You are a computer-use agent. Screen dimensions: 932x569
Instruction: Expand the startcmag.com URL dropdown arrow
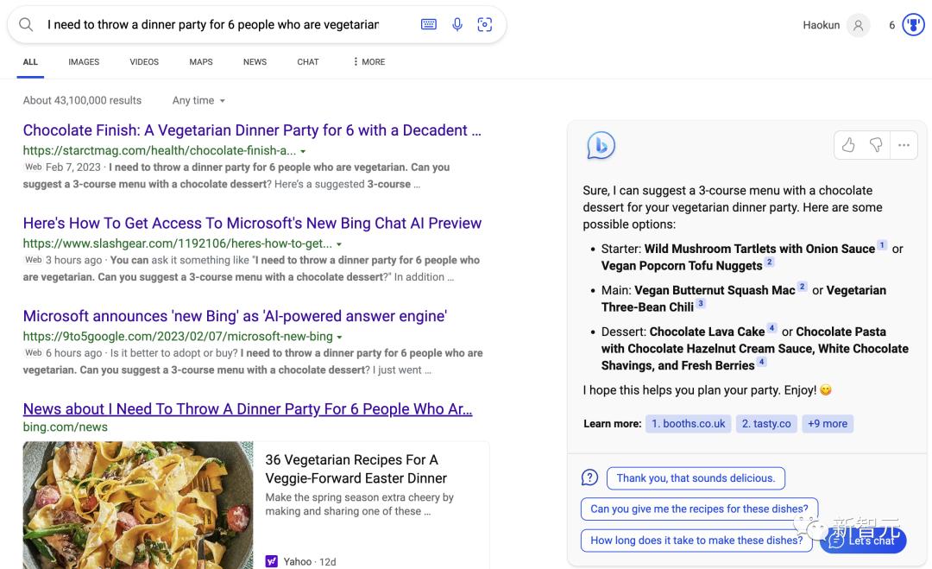[303, 151]
